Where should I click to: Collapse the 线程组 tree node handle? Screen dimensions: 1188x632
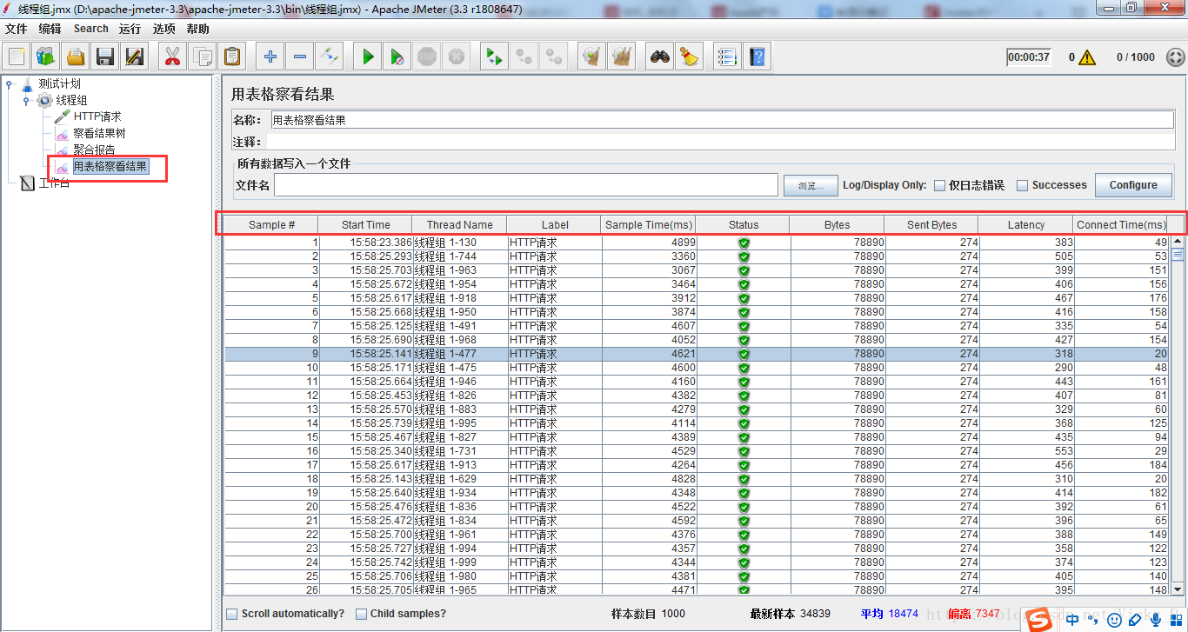[26, 101]
